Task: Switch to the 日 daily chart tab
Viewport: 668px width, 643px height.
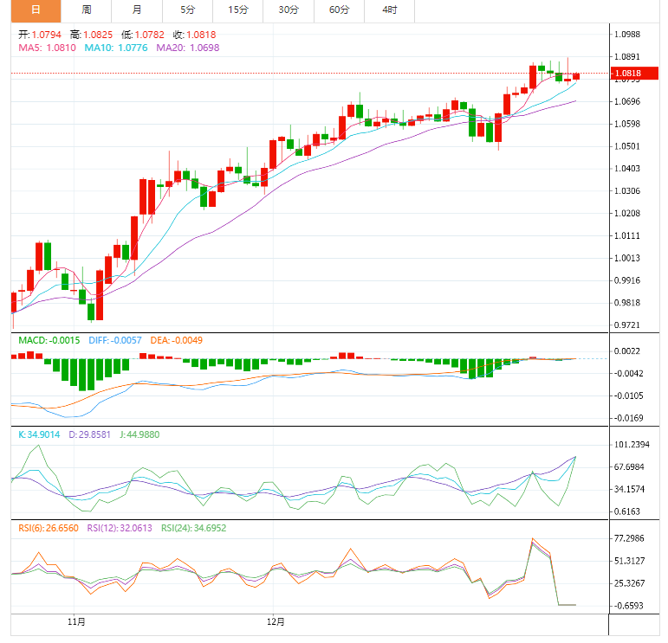Action: click(x=36, y=10)
